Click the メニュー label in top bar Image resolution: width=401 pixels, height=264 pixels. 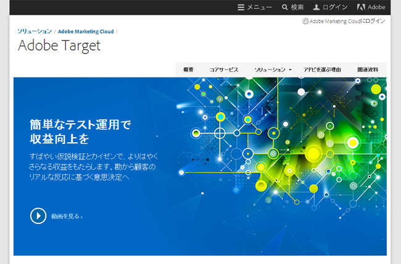click(x=259, y=7)
